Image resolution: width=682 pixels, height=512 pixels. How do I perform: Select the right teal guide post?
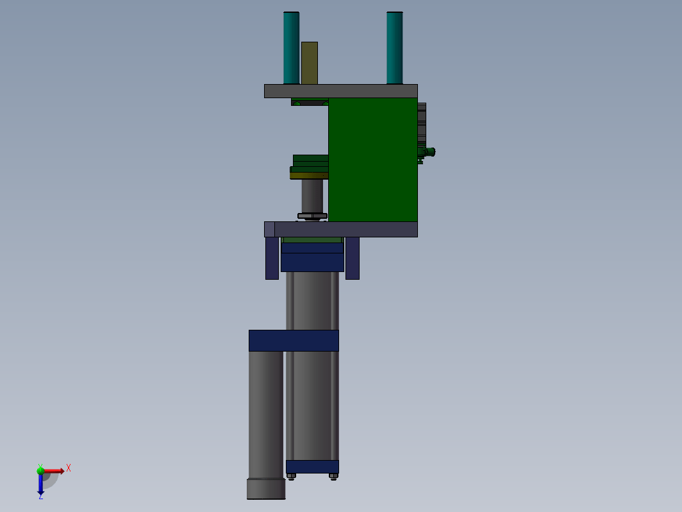click(x=394, y=48)
